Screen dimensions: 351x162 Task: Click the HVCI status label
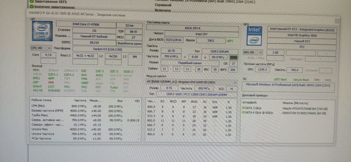tap(328, 80)
